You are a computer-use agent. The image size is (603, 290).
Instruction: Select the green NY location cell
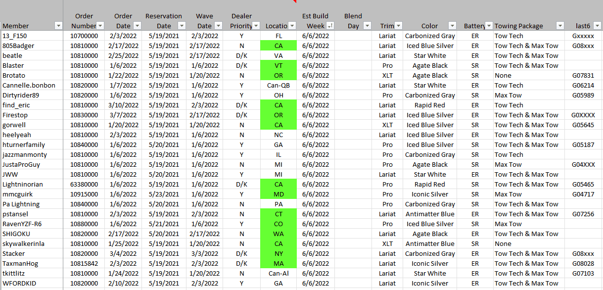pyautogui.click(x=278, y=253)
